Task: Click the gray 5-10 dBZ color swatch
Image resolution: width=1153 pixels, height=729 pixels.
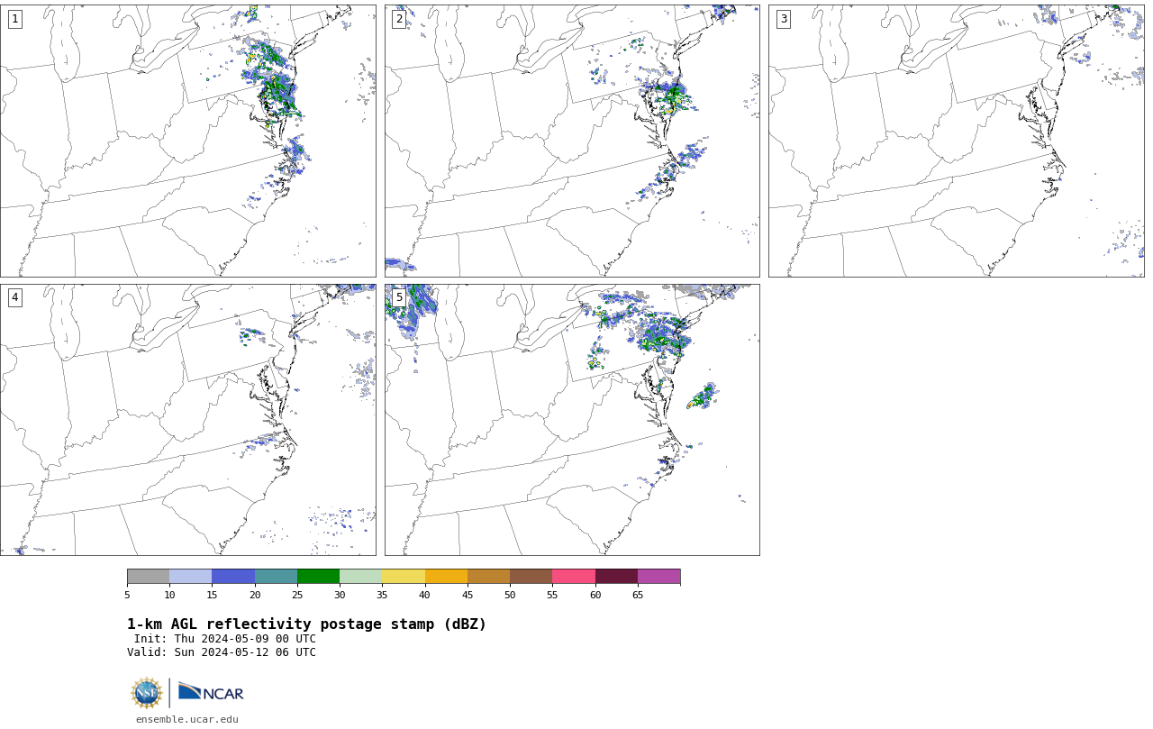Action: (148, 577)
